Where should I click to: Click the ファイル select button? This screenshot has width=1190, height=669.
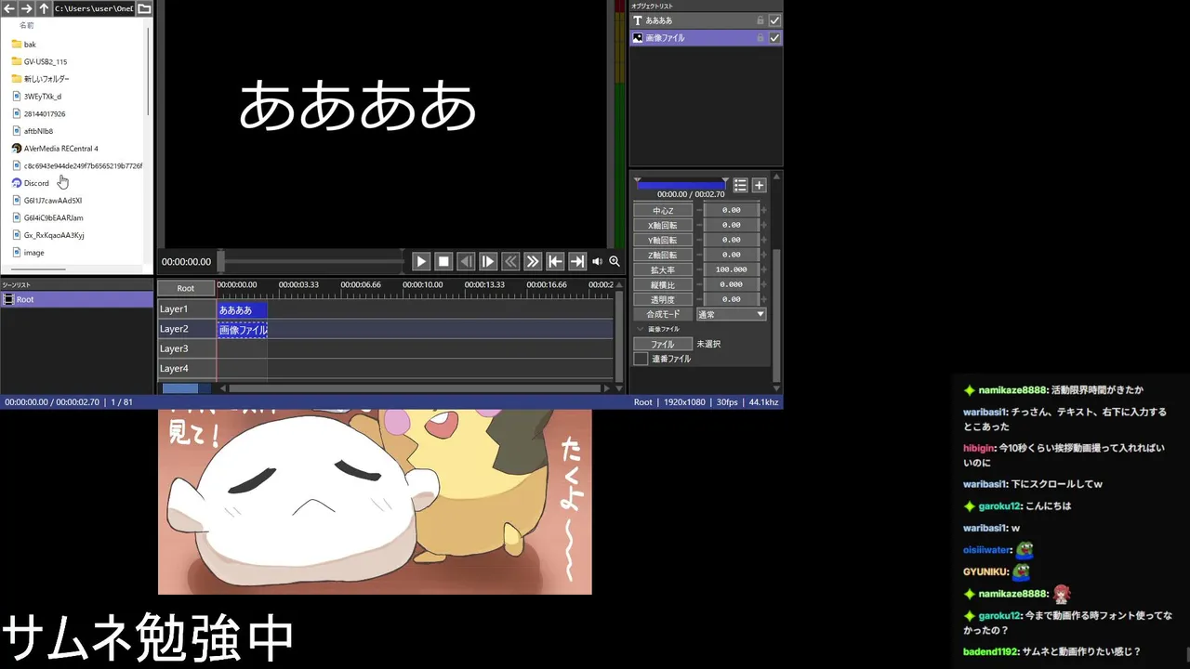click(663, 344)
